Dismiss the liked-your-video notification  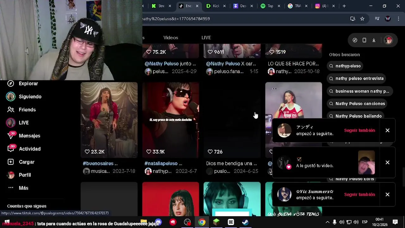click(x=387, y=162)
